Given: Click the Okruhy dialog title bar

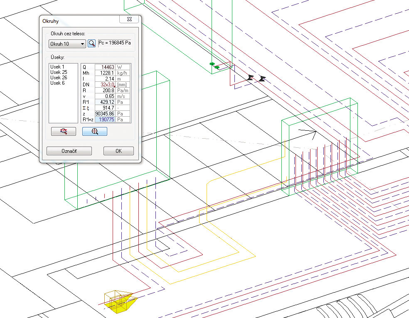Looking at the screenshot, I should tap(79, 20).
